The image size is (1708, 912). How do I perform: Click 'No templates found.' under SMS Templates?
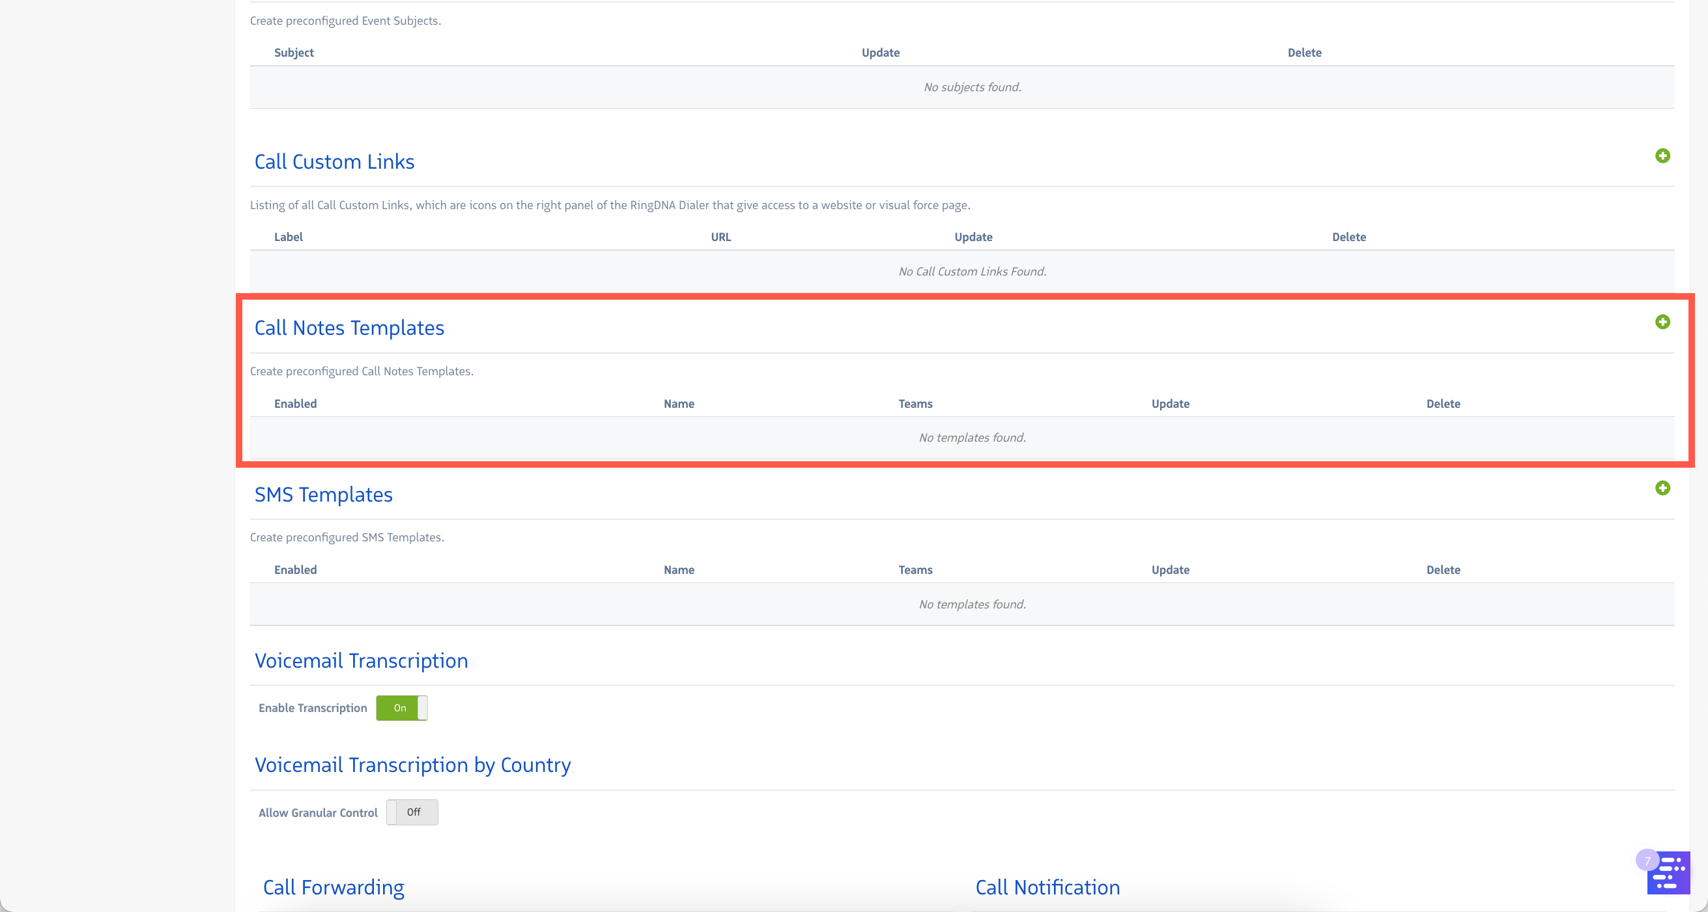click(972, 605)
